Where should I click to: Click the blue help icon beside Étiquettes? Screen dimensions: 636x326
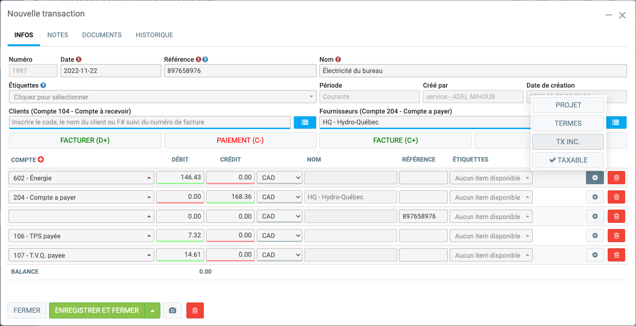(x=43, y=86)
